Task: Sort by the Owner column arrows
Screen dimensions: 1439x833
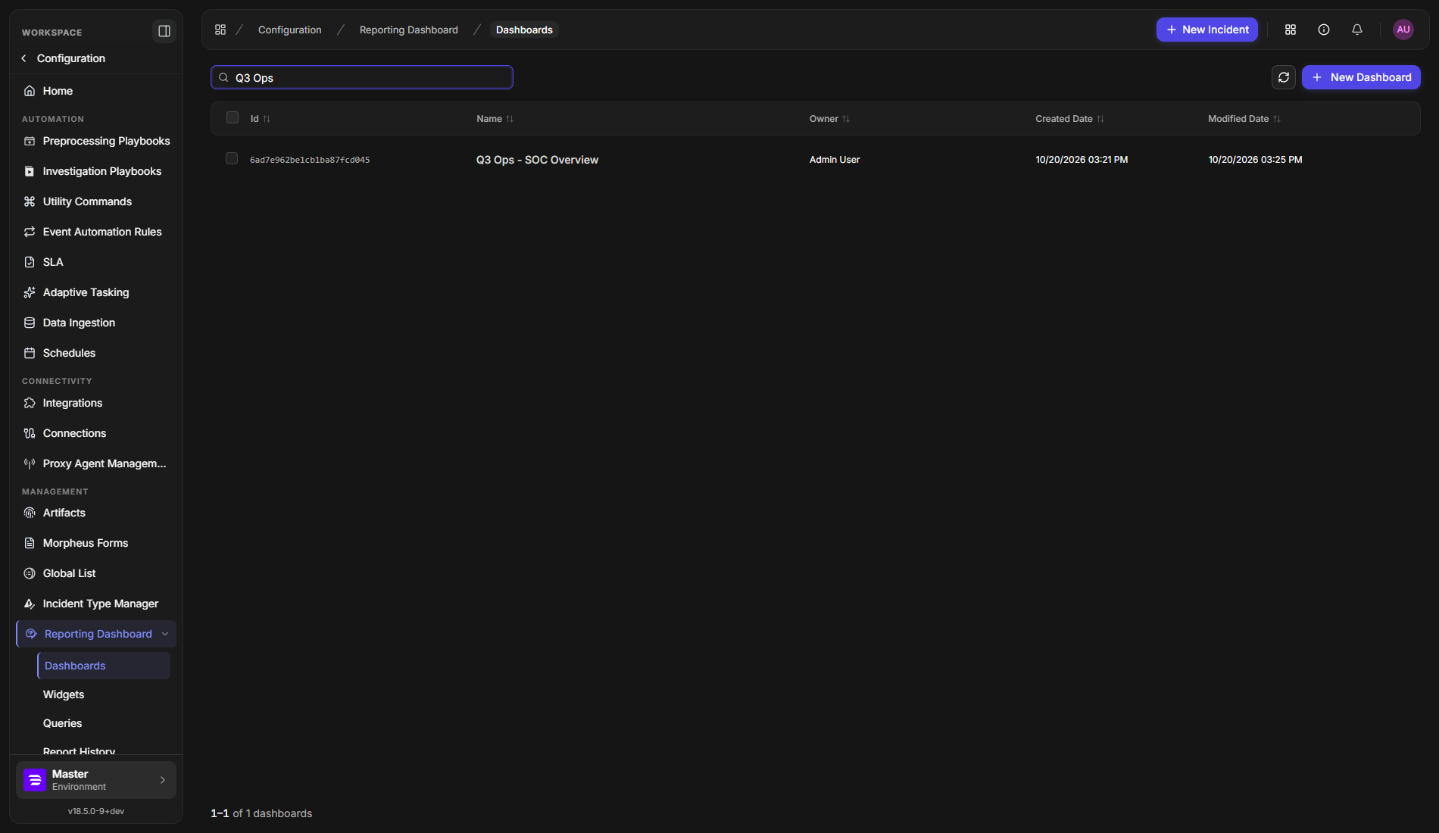Action: point(846,119)
